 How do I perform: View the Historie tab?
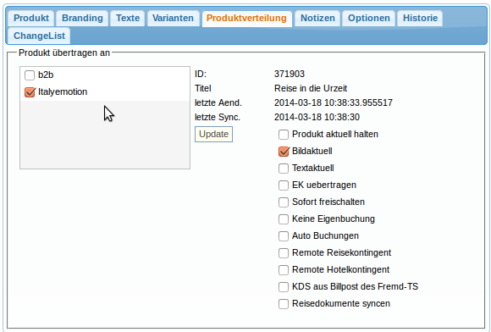420,18
